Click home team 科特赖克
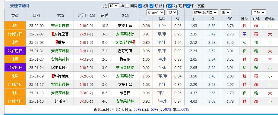Image resolution: width=278 pixels, height=115 pixels. coord(61,76)
